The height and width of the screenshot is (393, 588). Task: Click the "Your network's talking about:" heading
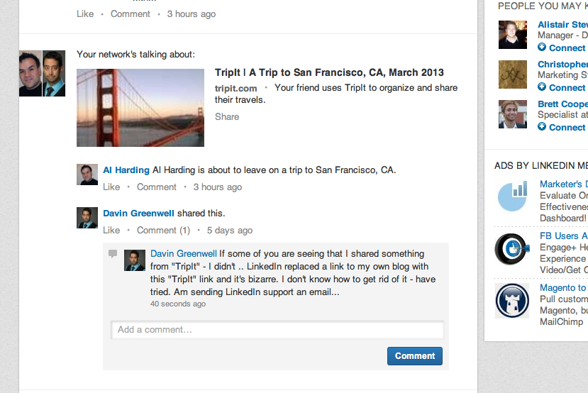point(135,55)
